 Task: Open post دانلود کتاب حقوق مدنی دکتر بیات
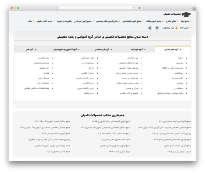(x=116, y=139)
